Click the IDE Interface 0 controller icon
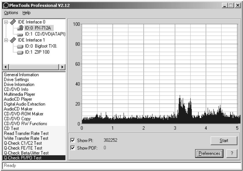Image resolution: width=243 pixels, height=171 pixels. point(13,22)
